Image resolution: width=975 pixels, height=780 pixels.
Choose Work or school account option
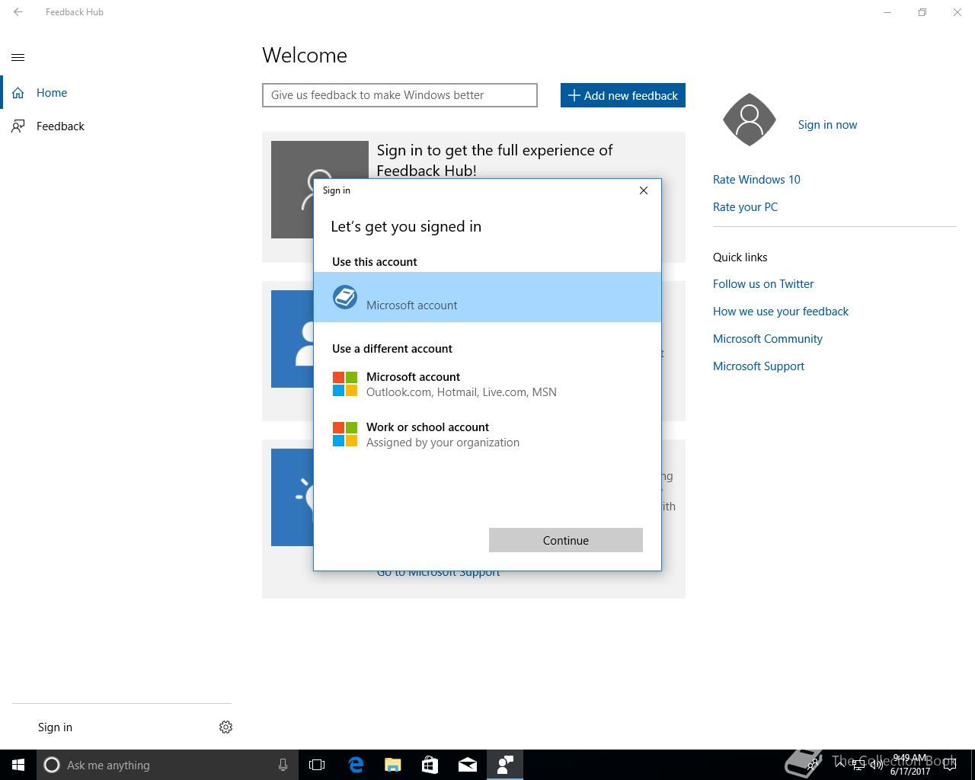[487, 434]
